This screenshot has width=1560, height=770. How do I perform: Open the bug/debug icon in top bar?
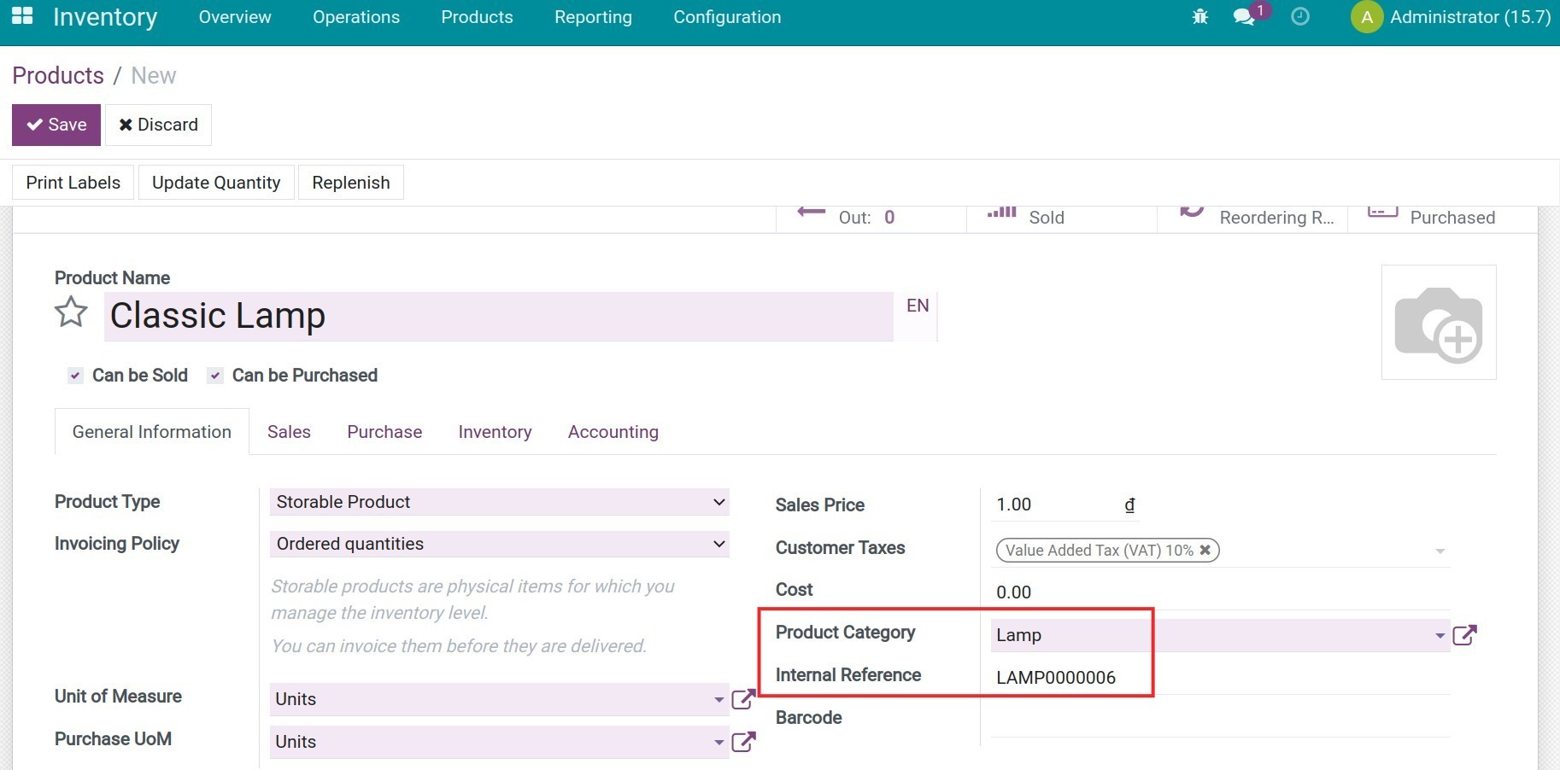tap(1199, 16)
